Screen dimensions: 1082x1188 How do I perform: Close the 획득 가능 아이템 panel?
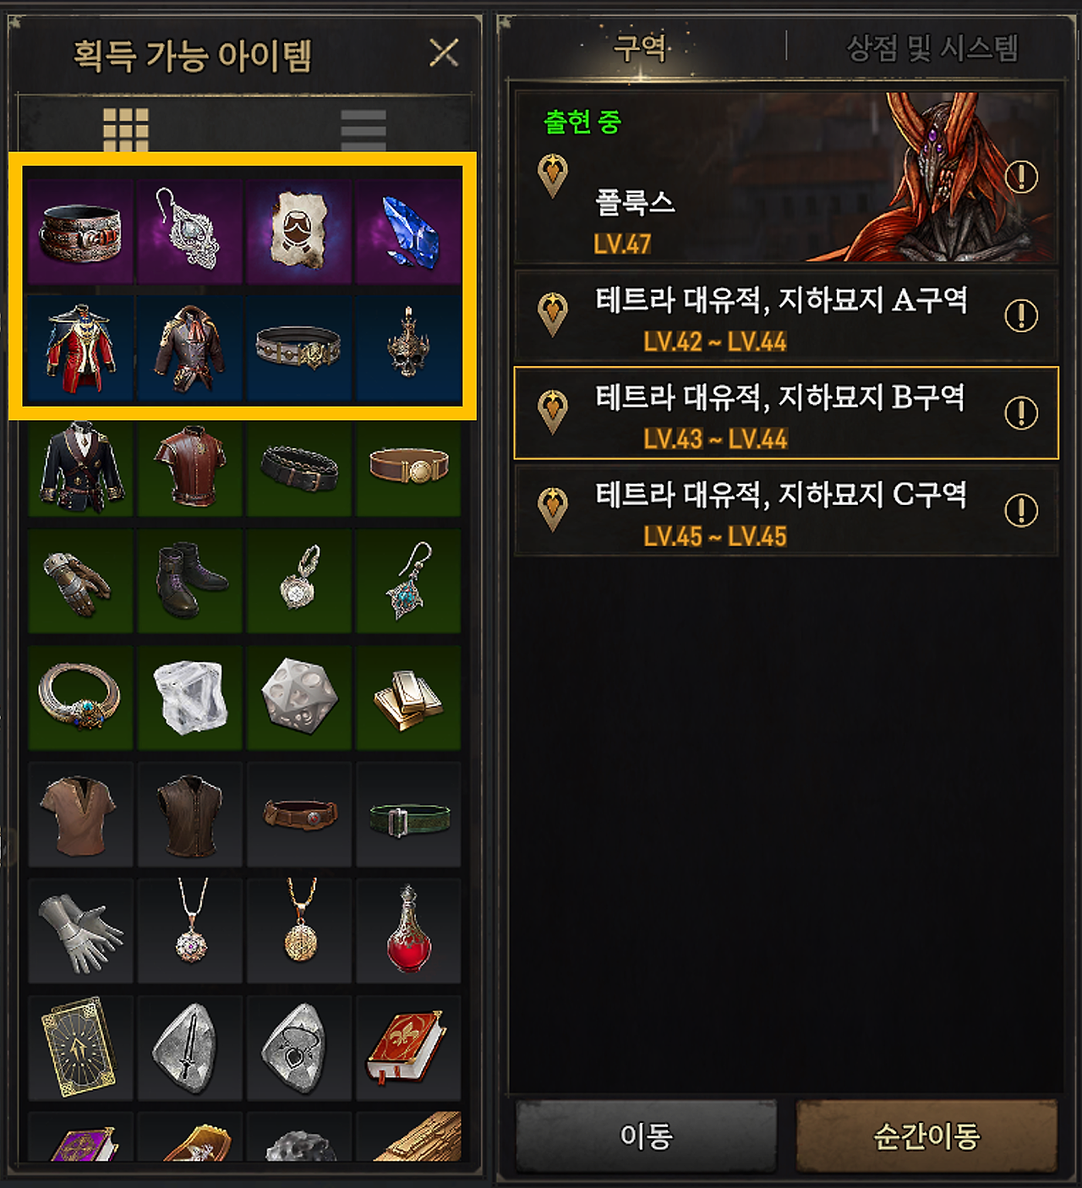click(x=444, y=52)
